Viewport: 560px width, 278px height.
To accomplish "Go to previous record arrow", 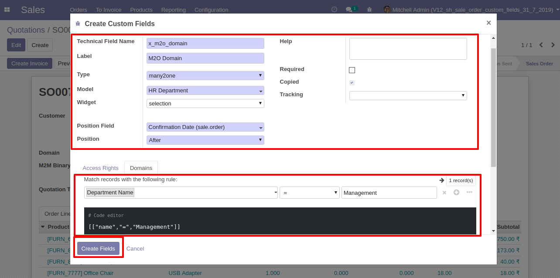I will pyautogui.click(x=541, y=45).
